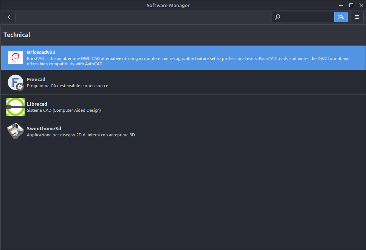This screenshot has width=366, height=250.
Task: Toggle the blue search-in-descriptions button
Action: coord(341,17)
